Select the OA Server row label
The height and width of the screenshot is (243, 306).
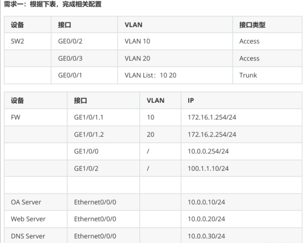click(x=26, y=202)
